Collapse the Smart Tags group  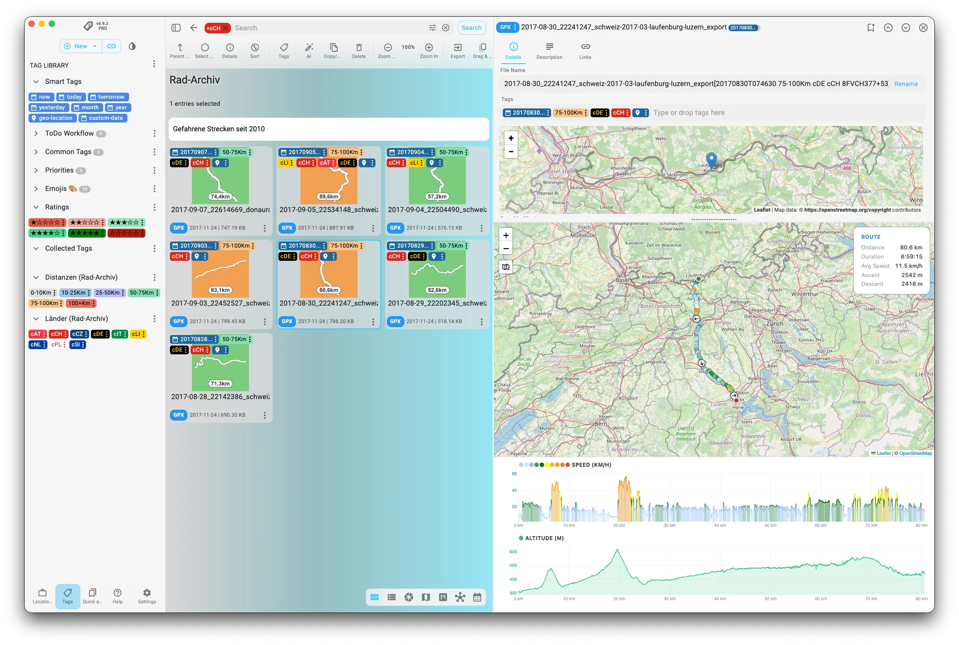[36, 82]
